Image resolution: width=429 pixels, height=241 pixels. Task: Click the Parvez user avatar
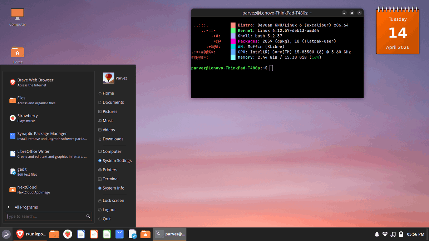click(x=109, y=78)
